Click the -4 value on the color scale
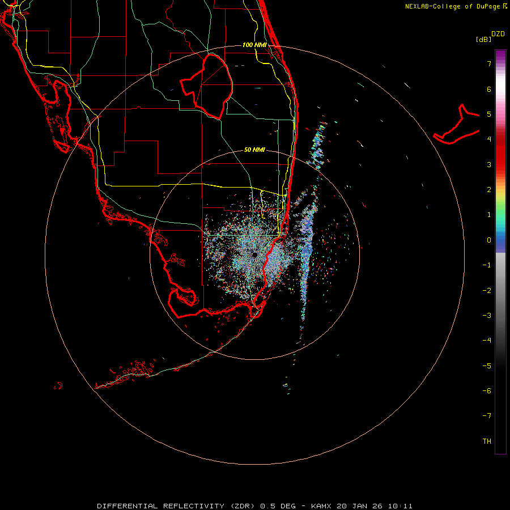The height and width of the screenshot is (510, 510). click(487, 340)
